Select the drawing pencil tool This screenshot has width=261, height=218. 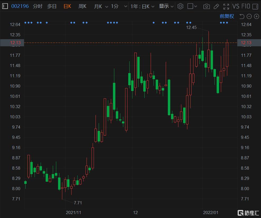(x=216, y=7)
